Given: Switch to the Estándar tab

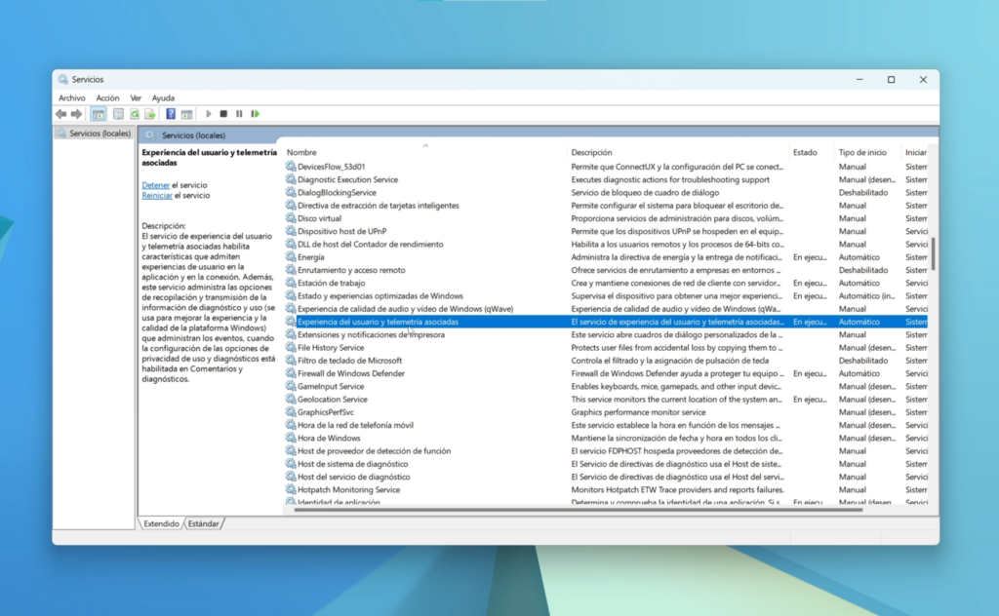Looking at the screenshot, I should pos(204,523).
